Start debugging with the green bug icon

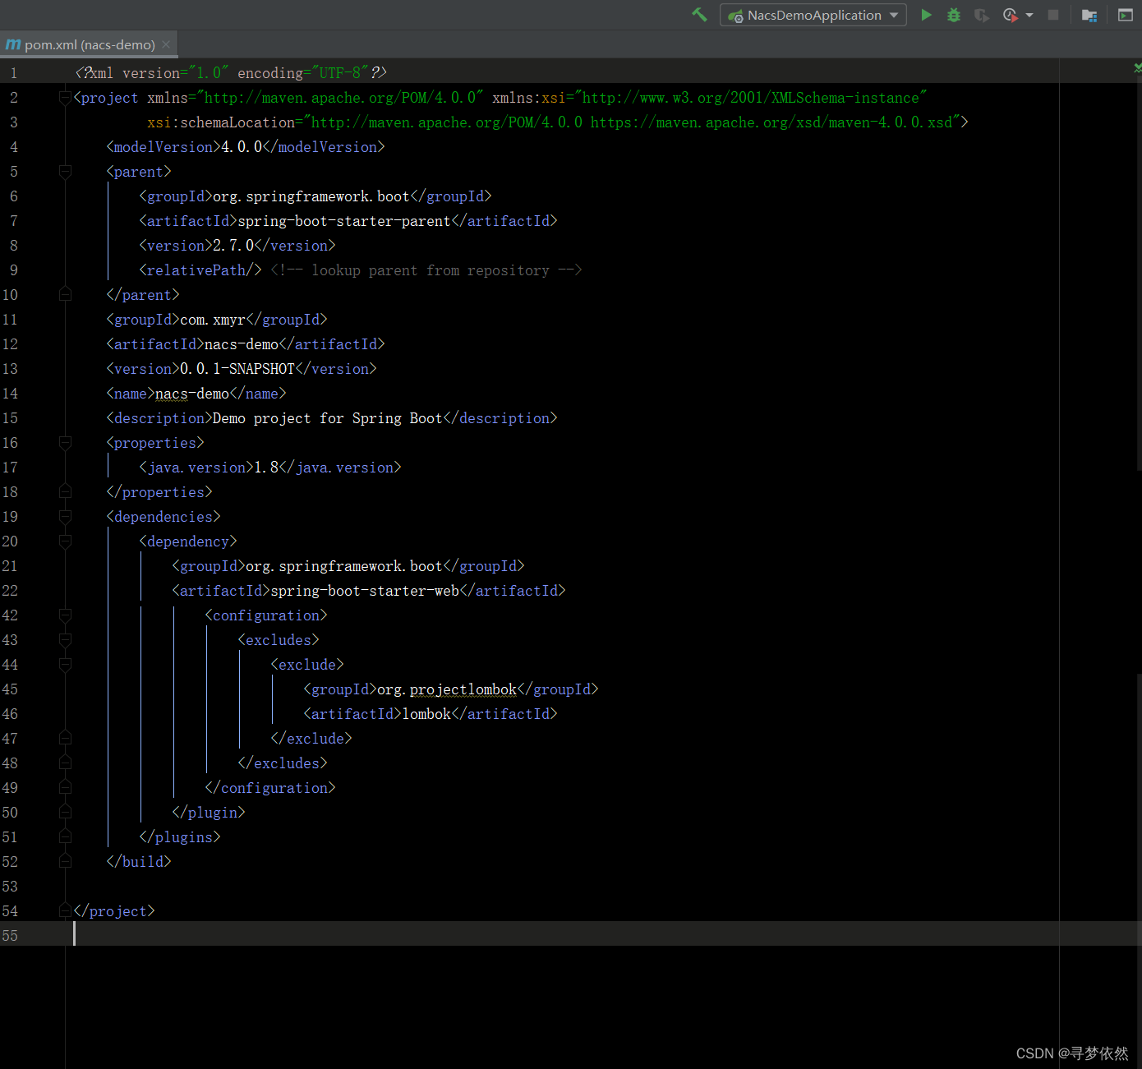pos(954,15)
